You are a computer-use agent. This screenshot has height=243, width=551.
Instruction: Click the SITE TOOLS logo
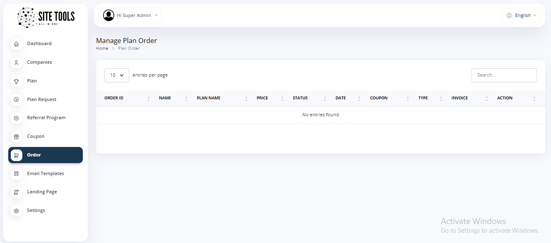tap(46, 17)
